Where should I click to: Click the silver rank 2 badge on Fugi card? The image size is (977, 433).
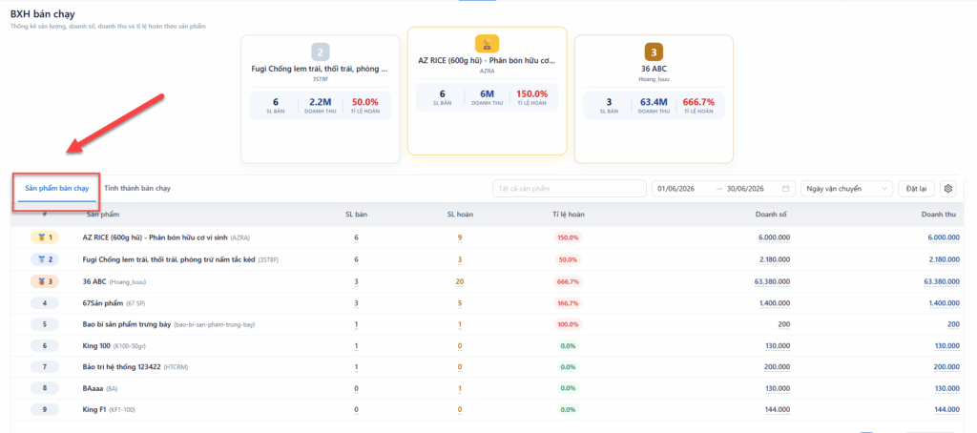pos(321,52)
